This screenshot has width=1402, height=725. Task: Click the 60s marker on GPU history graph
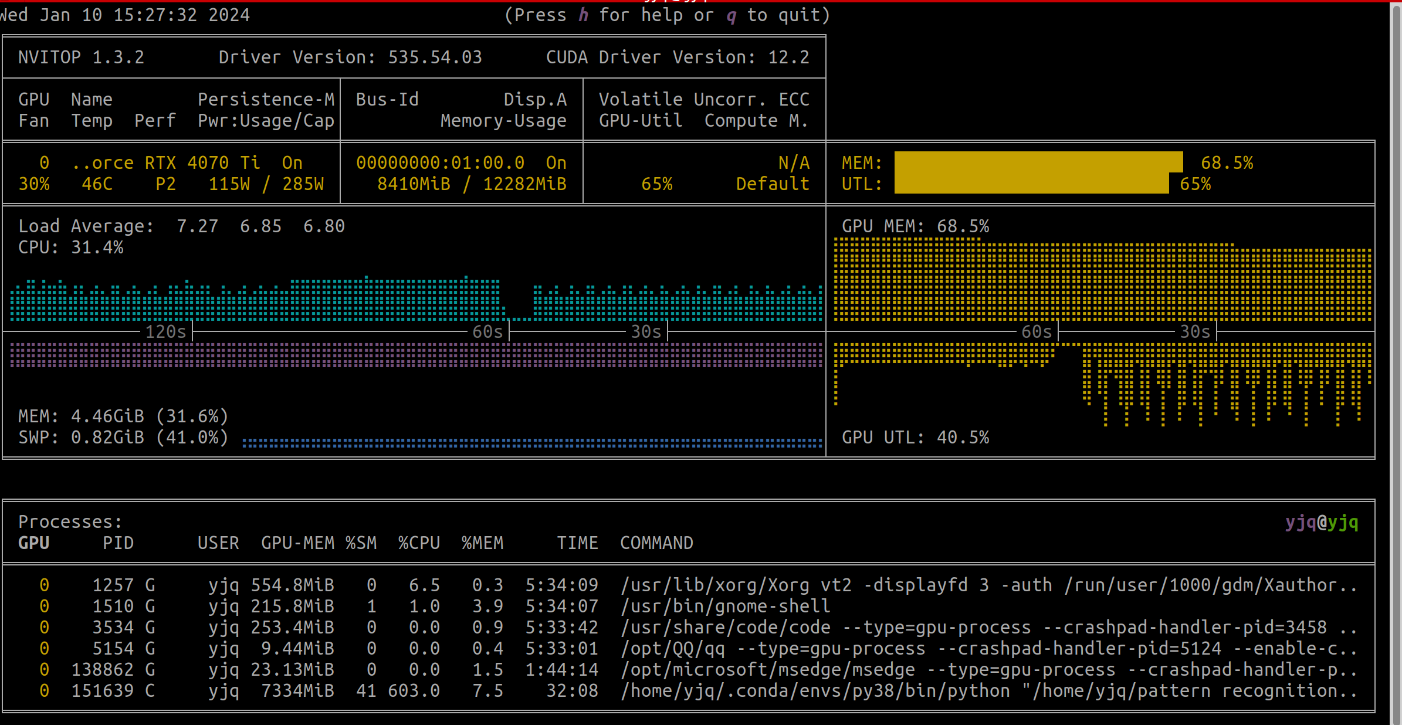point(1037,331)
